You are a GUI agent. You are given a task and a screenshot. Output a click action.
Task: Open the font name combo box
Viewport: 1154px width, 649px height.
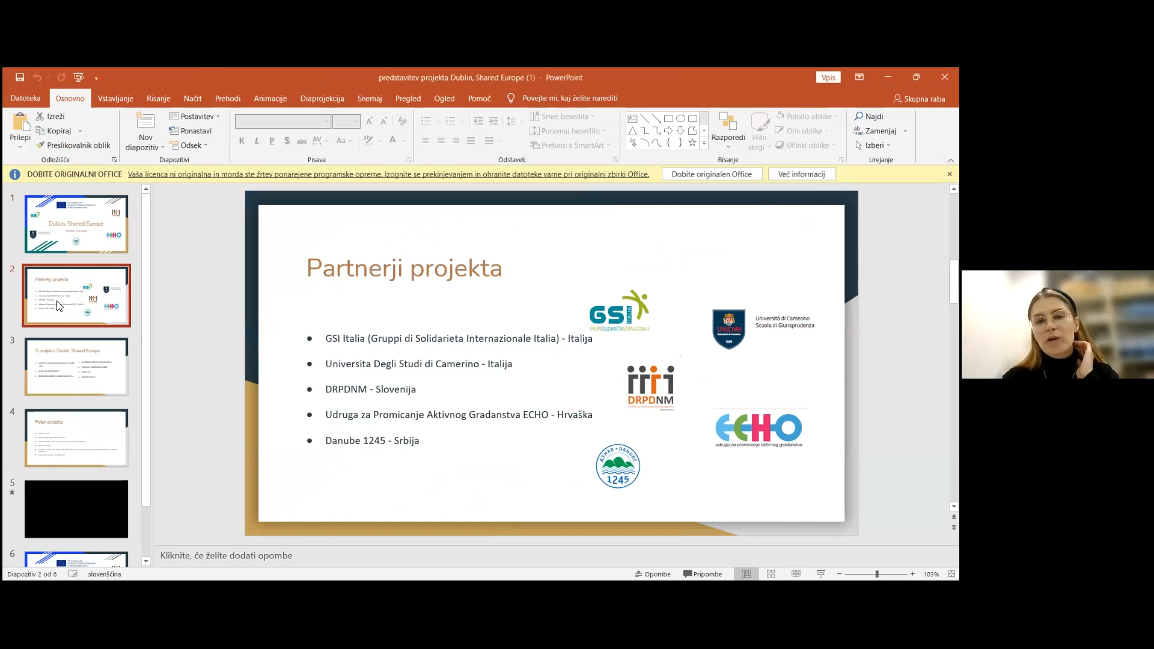282,121
